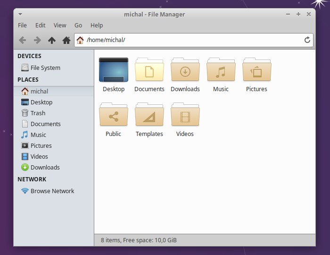Open the Downloads folder icon in the main view

coord(185,69)
